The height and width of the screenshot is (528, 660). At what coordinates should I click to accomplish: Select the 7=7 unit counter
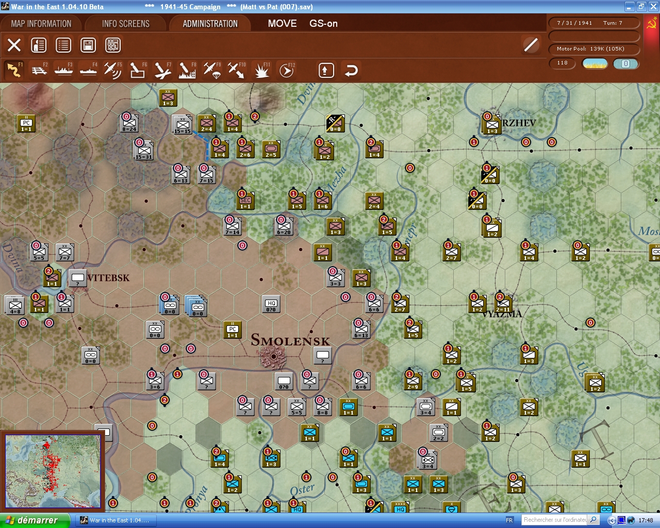[65, 253]
